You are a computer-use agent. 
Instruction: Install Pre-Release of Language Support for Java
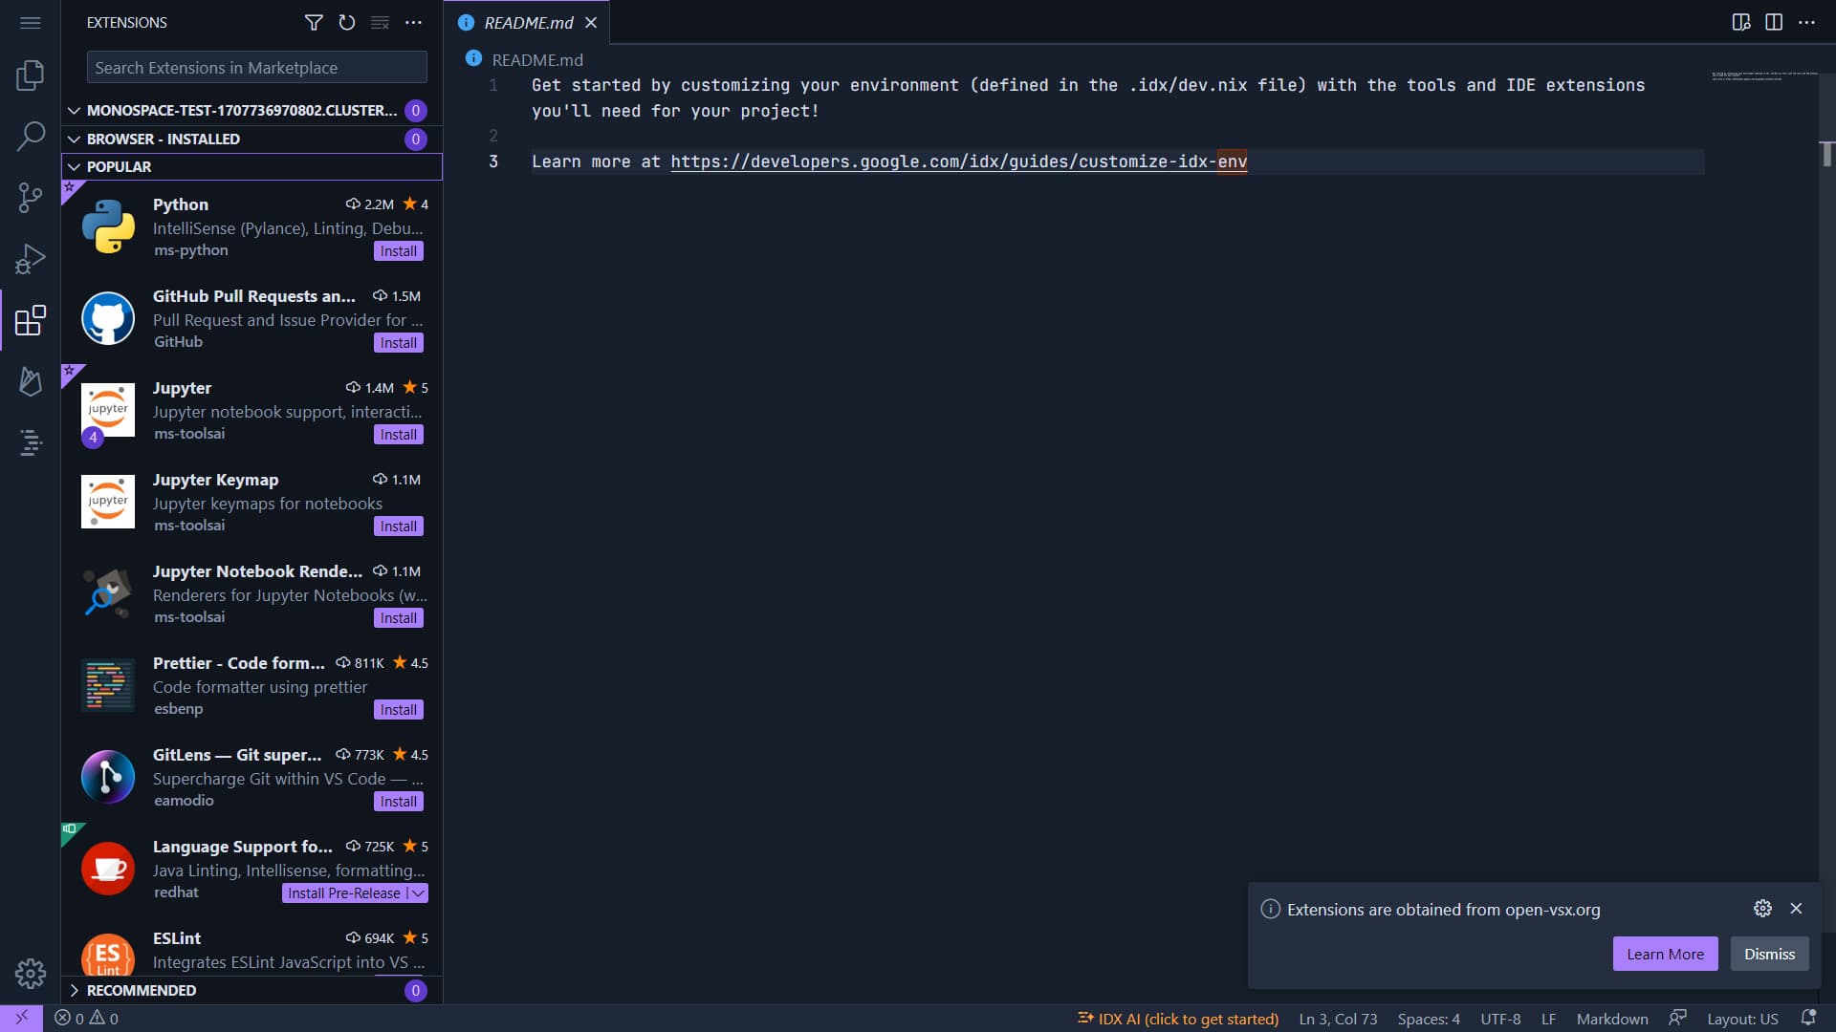[344, 893]
